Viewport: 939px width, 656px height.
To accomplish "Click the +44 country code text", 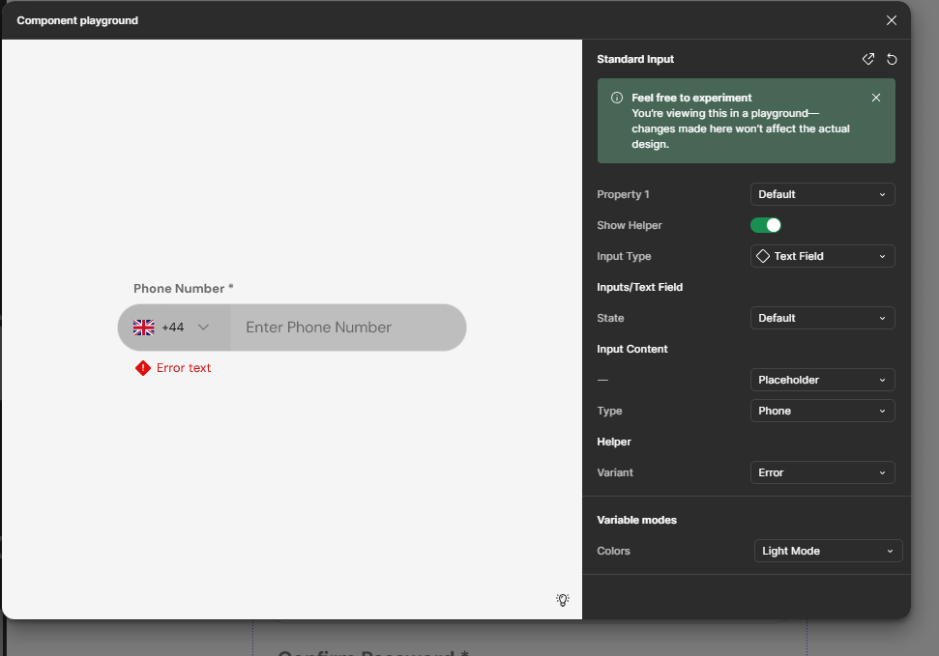I will pyautogui.click(x=172, y=328).
